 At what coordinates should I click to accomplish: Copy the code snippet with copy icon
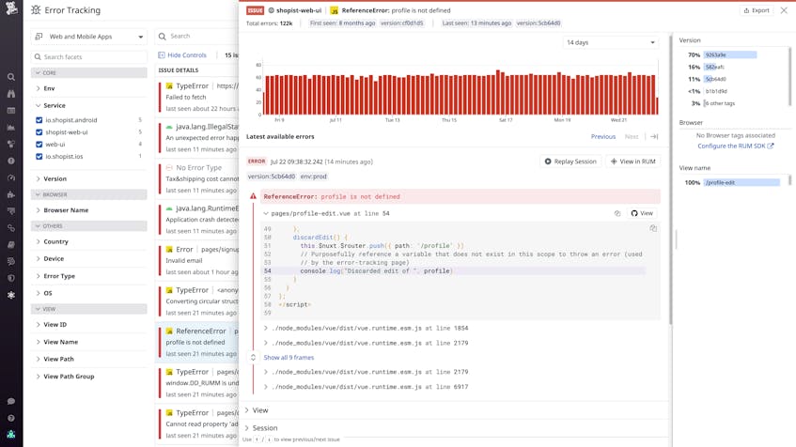click(x=653, y=228)
